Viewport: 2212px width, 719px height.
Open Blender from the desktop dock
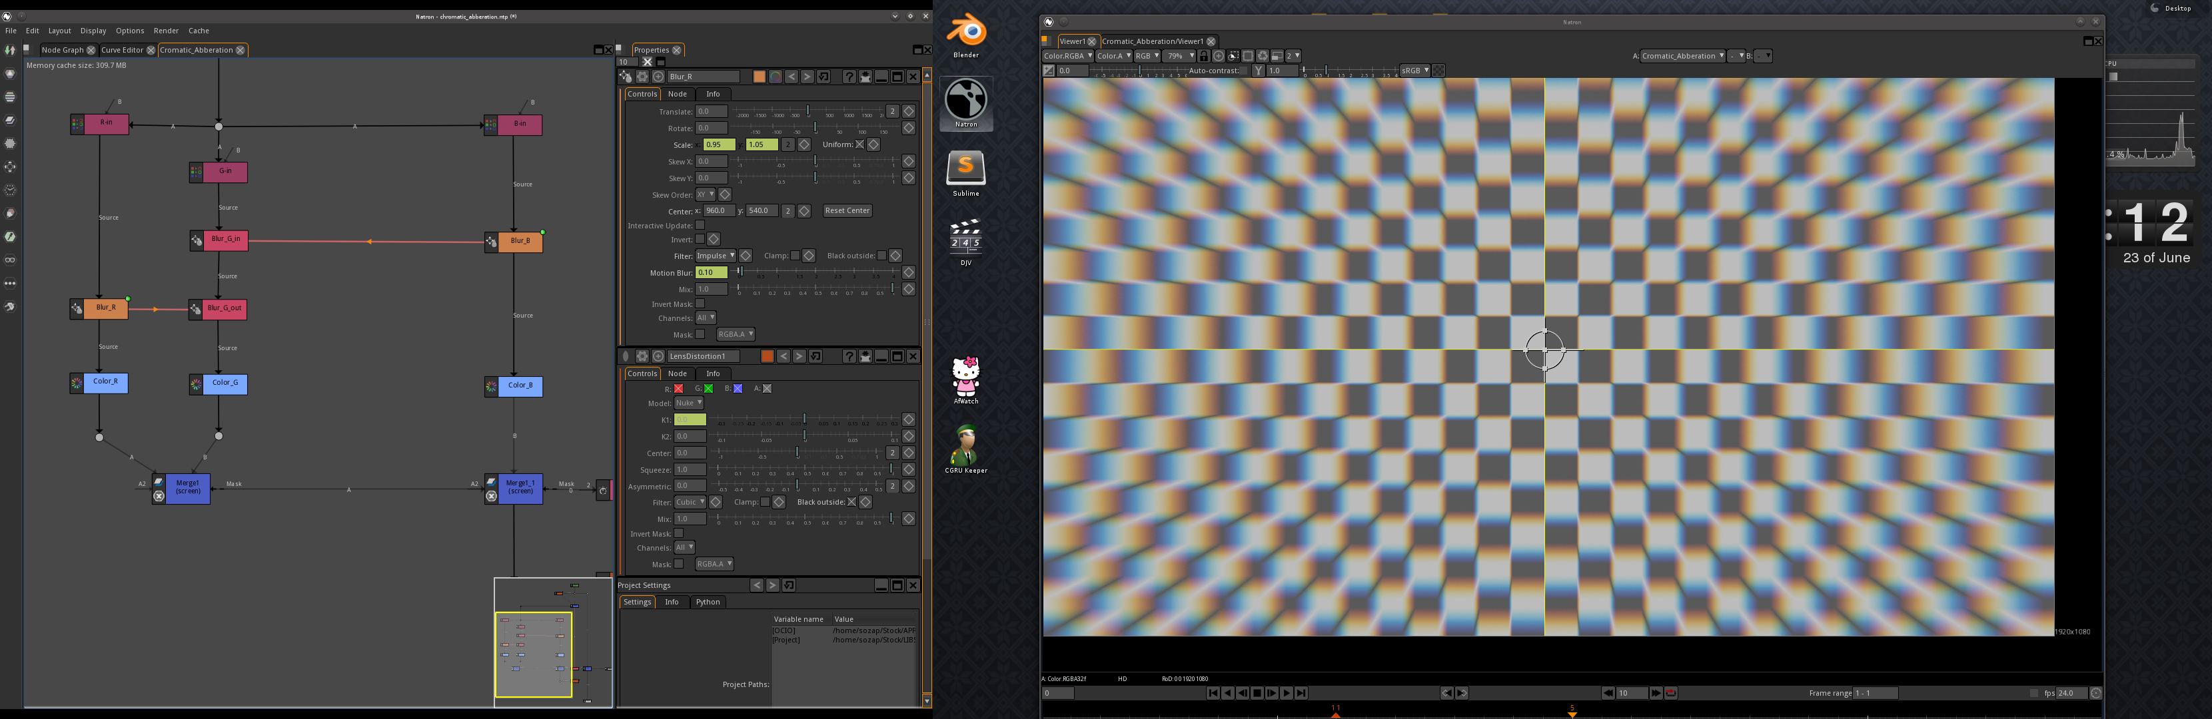point(966,35)
